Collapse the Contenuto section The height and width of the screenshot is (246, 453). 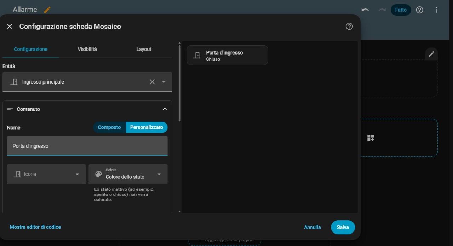(165, 109)
